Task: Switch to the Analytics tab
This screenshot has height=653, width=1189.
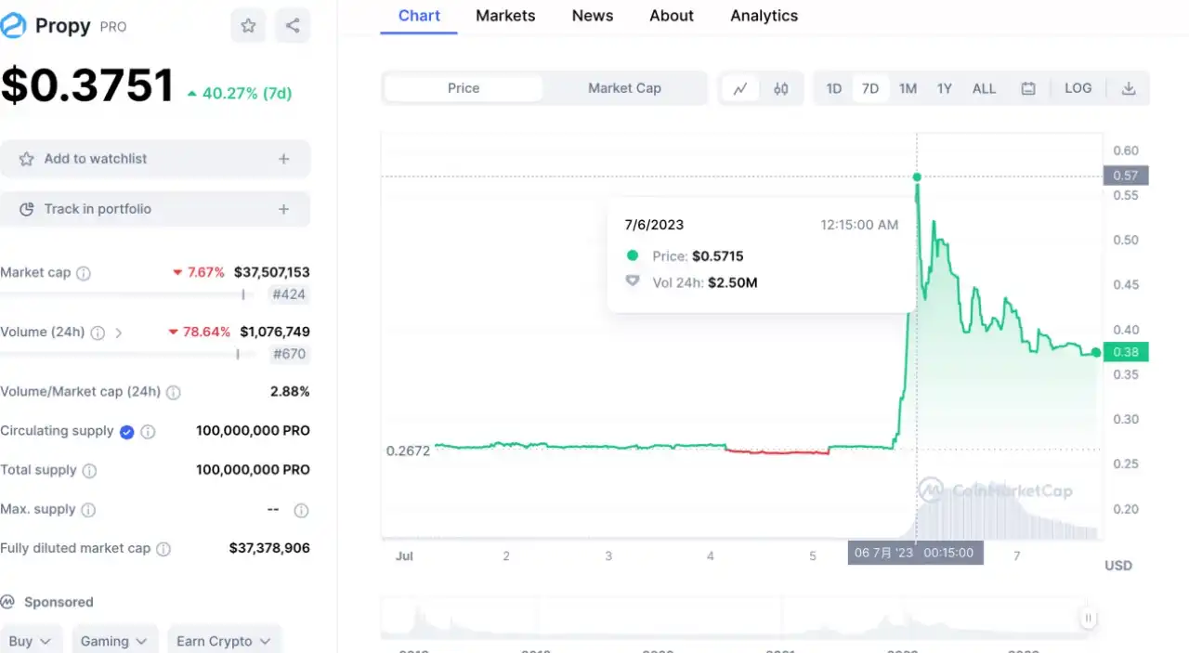Action: [x=764, y=16]
